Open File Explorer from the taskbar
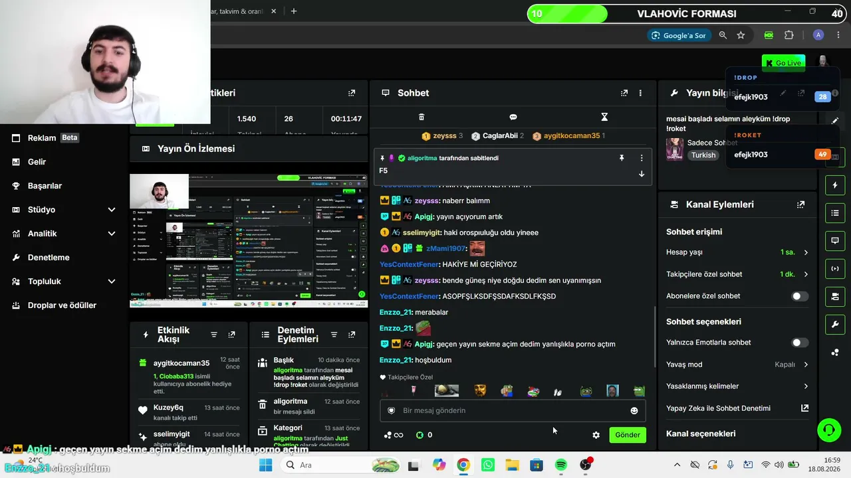This screenshot has height=478, width=851. 512,465
